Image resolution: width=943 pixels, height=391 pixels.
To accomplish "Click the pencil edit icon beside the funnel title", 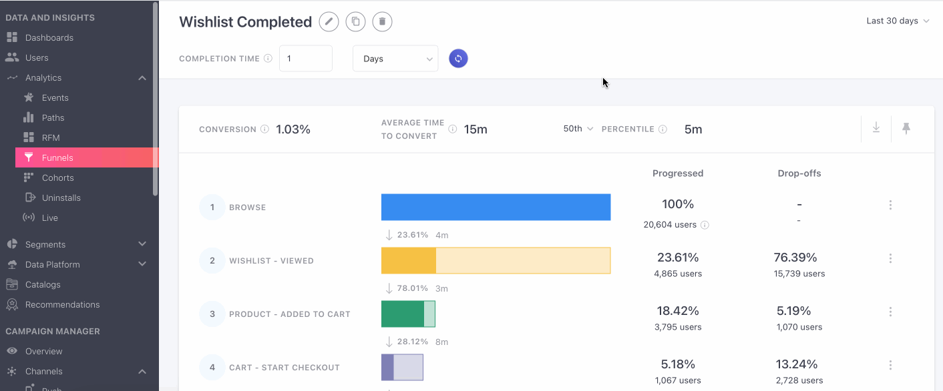I will click(329, 22).
